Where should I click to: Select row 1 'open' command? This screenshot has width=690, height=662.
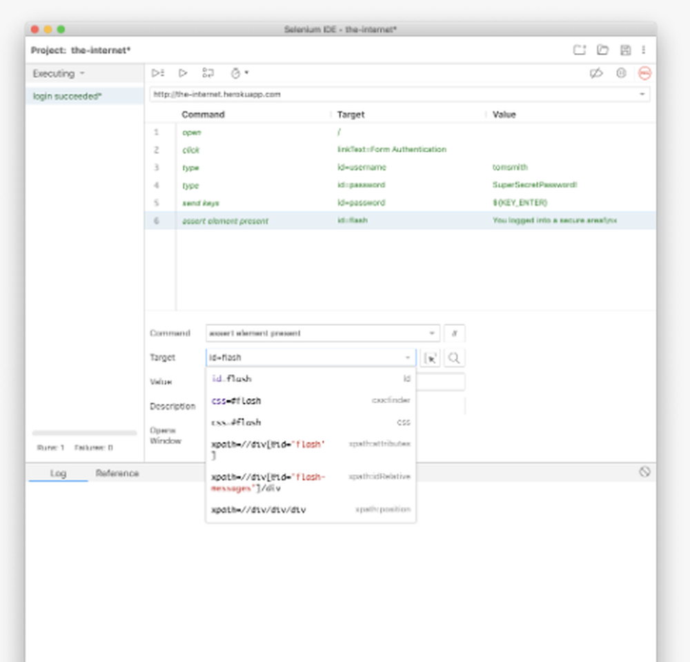tap(400, 132)
